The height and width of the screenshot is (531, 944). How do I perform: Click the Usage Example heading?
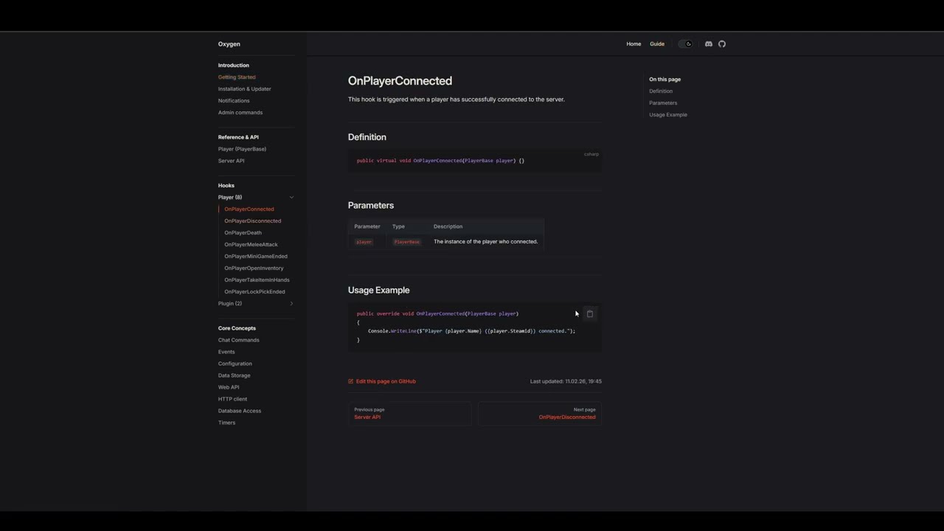point(379,291)
